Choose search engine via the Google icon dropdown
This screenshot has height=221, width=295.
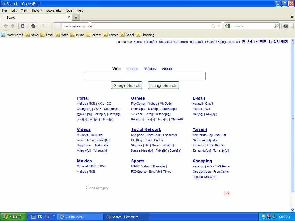(x=229, y=26)
